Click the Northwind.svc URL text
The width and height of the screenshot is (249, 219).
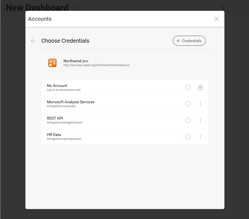coord(97,65)
